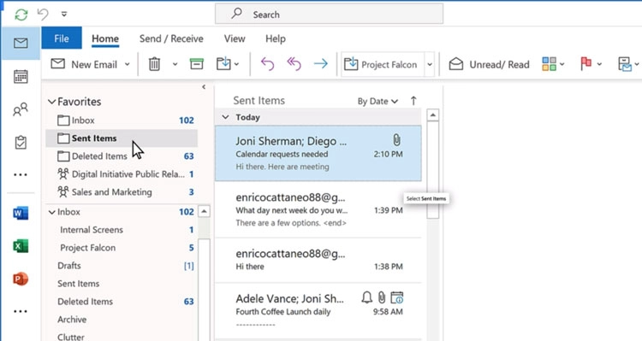Switch to the View tab
The image size is (642, 341).
point(235,38)
